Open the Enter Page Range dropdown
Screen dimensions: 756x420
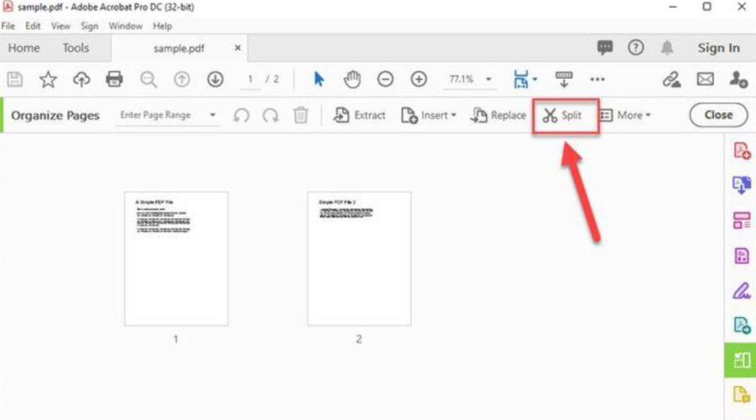tap(213, 115)
